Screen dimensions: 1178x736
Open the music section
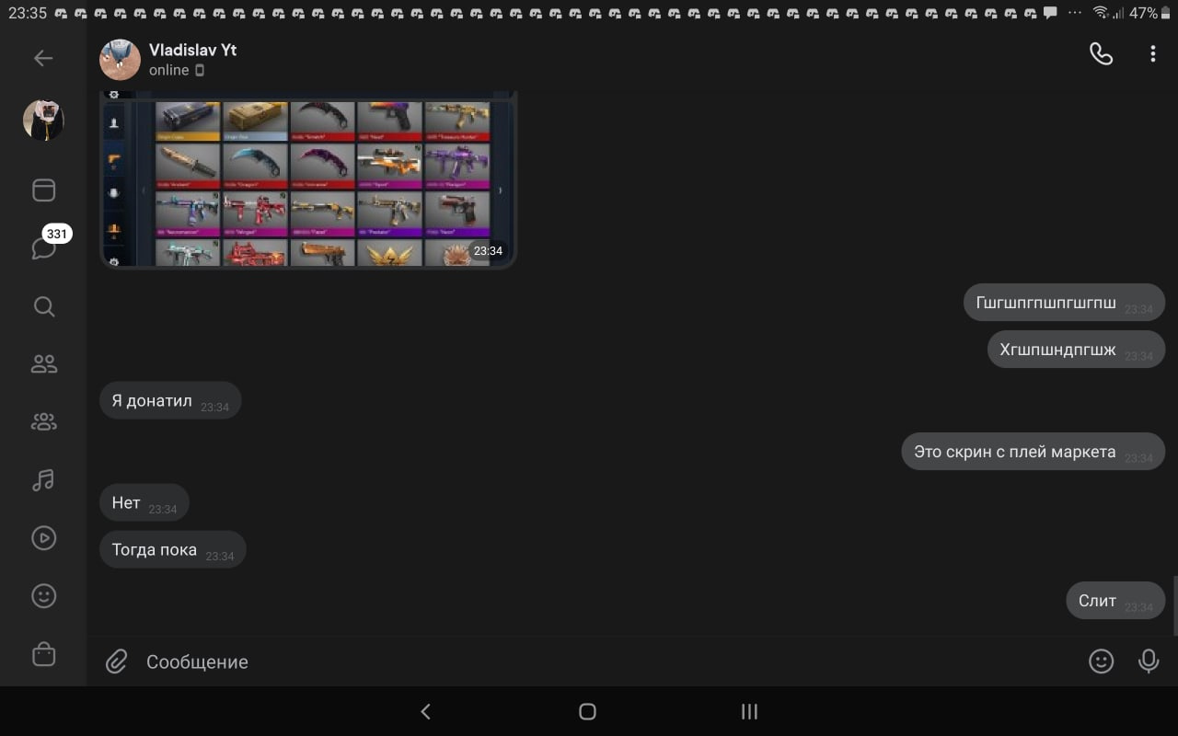(x=43, y=479)
